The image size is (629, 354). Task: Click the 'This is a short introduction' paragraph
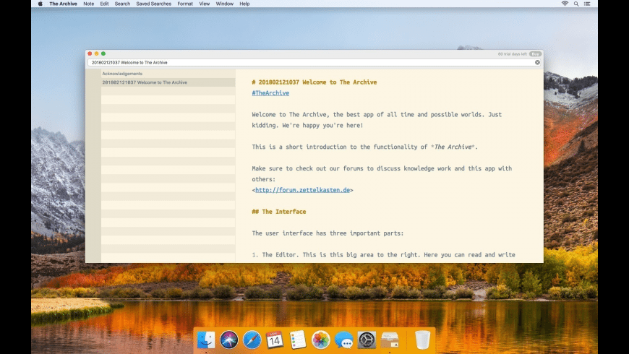pos(364,147)
